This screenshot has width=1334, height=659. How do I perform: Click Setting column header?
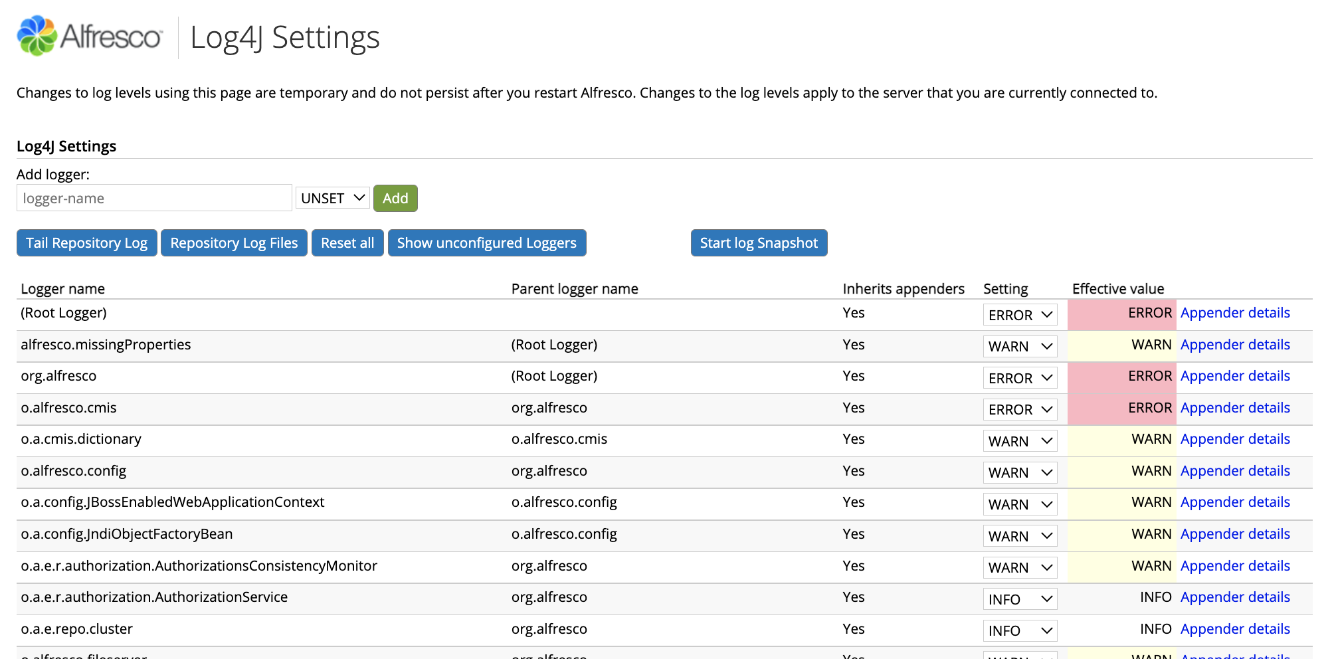point(1005,289)
